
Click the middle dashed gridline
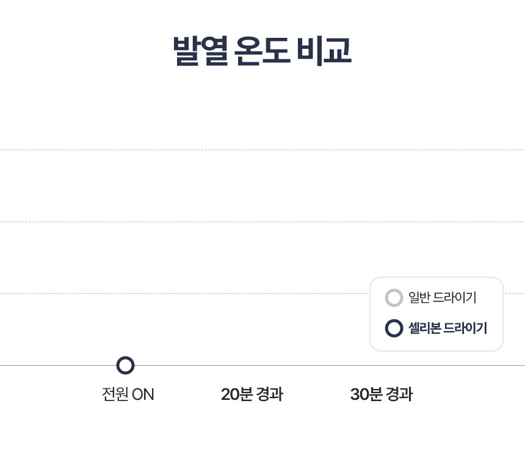[262, 222]
